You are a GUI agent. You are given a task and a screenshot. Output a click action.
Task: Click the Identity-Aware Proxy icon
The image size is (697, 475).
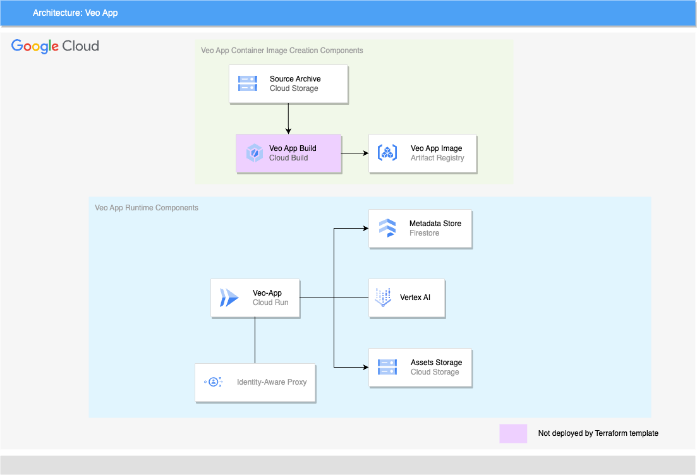click(x=214, y=382)
